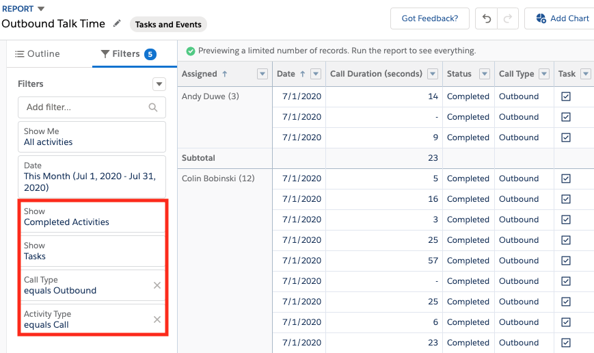Toggle Task checkbox in Colin Bobinski's first row
Screen dimensions: 594x353
pyautogui.click(x=565, y=179)
